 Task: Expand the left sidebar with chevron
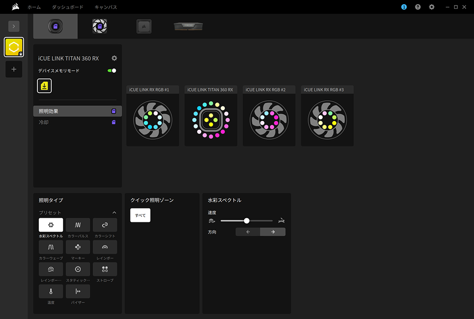coord(14,26)
